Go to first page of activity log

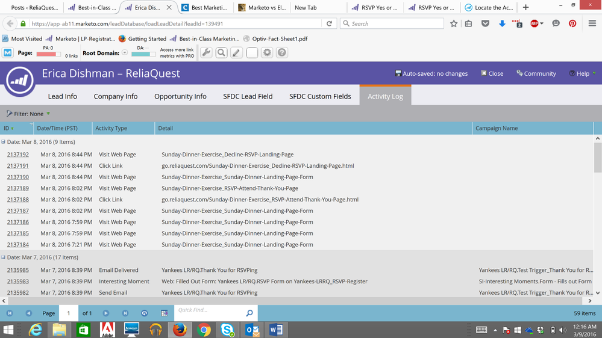pyautogui.click(x=10, y=313)
